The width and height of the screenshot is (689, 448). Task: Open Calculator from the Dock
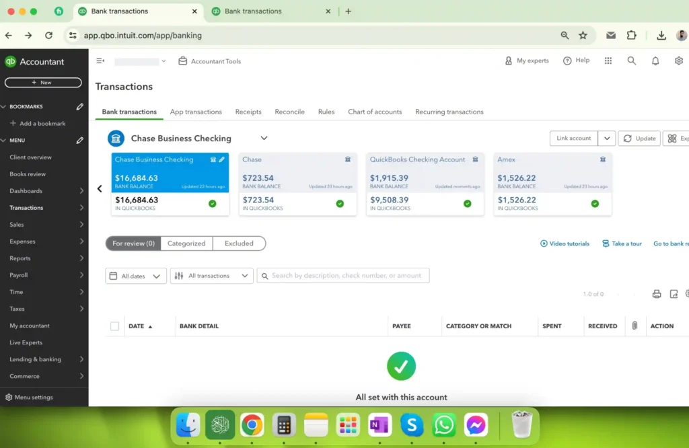(284, 424)
